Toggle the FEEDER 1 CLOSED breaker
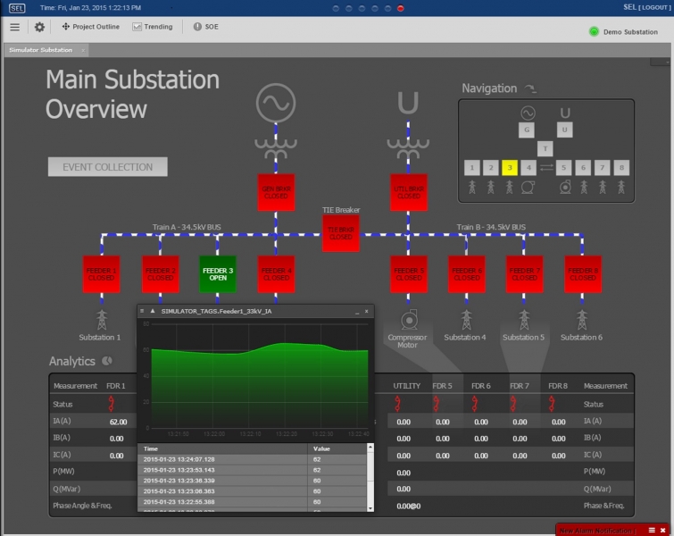 click(101, 272)
